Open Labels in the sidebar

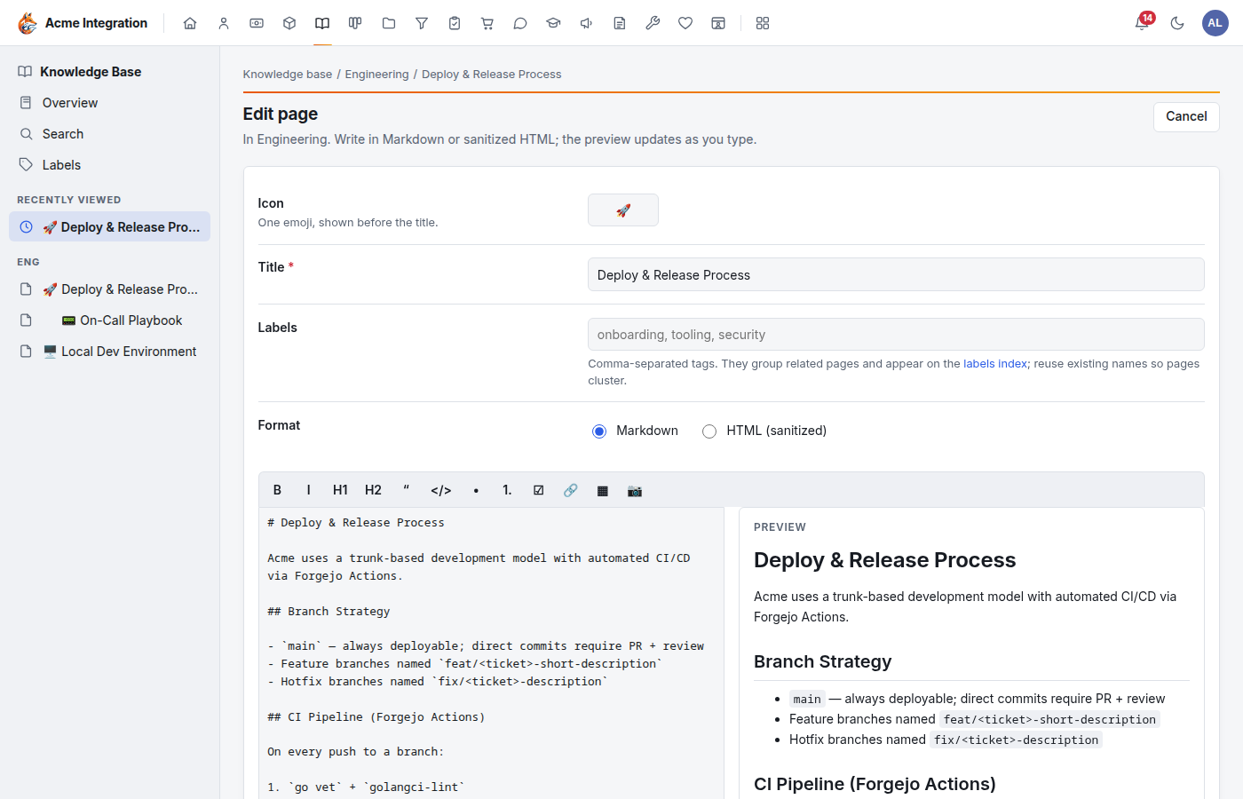pyautogui.click(x=110, y=165)
